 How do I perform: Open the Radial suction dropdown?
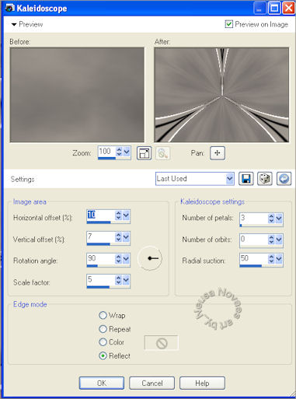tap(279, 259)
